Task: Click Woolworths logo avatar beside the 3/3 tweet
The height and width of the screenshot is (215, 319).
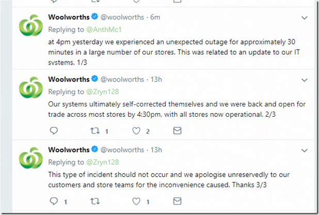Action: [x=29, y=159]
